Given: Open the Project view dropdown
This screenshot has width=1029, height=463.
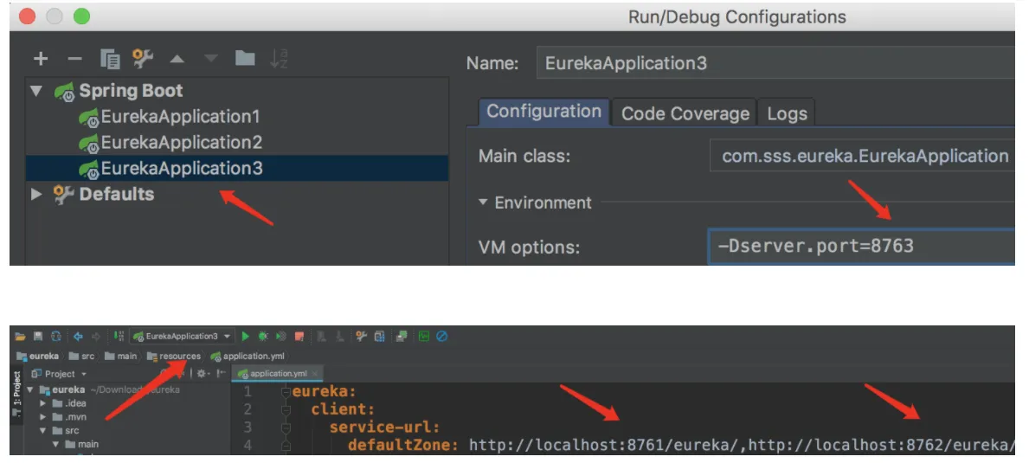Looking at the screenshot, I should (x=59, y=374).
